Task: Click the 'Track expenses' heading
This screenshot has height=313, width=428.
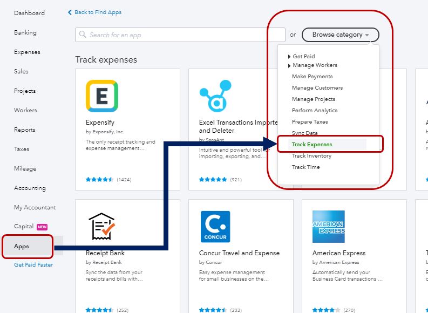Action: coord(106,59)
